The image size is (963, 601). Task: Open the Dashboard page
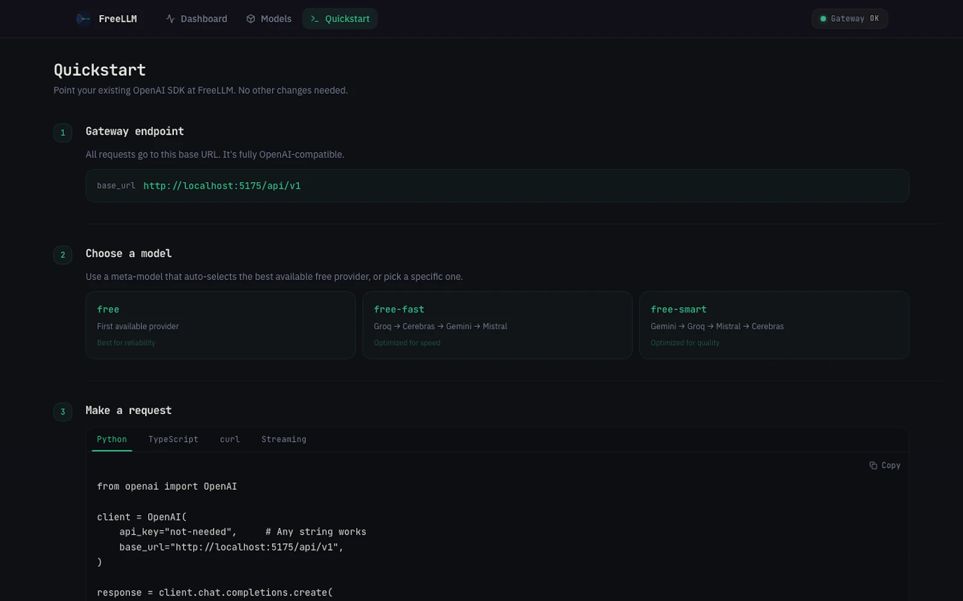[x=197, y=19]
